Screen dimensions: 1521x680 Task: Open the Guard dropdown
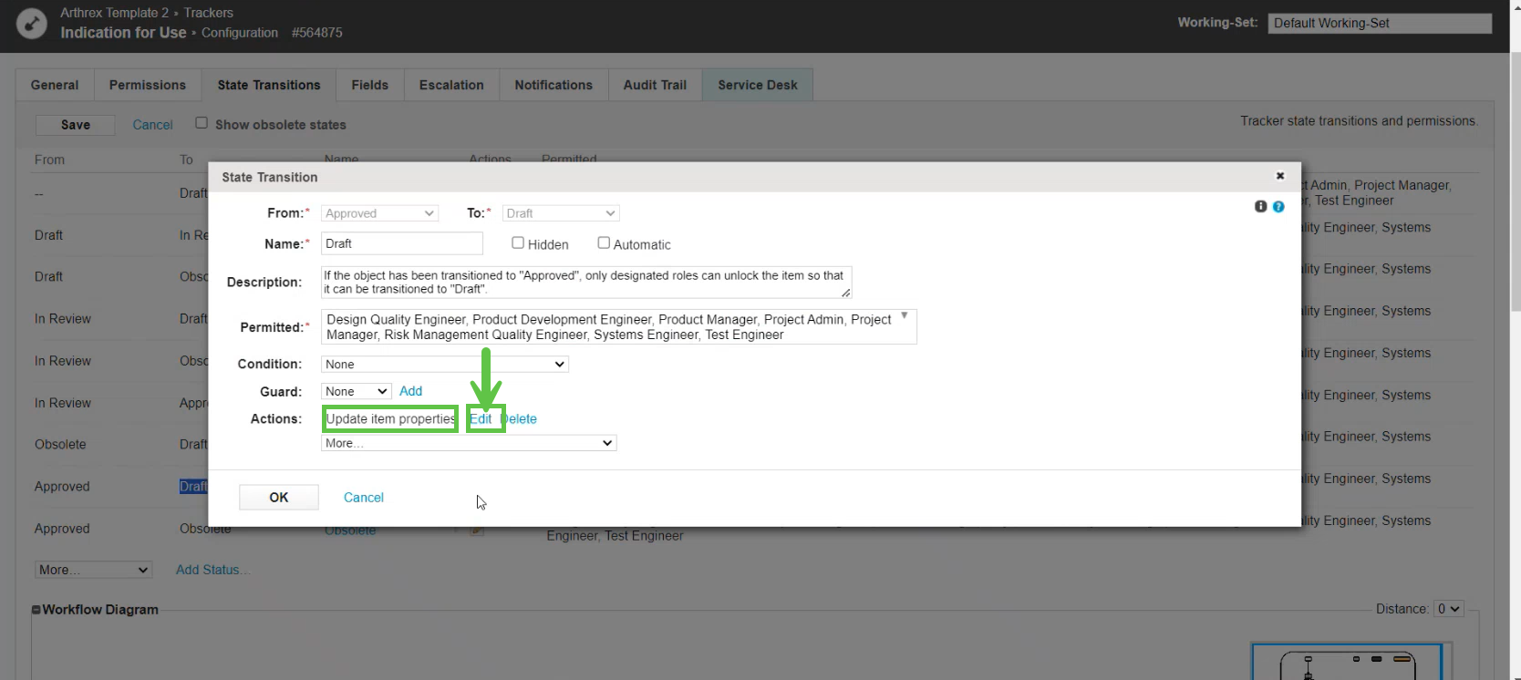pos(357,391)
